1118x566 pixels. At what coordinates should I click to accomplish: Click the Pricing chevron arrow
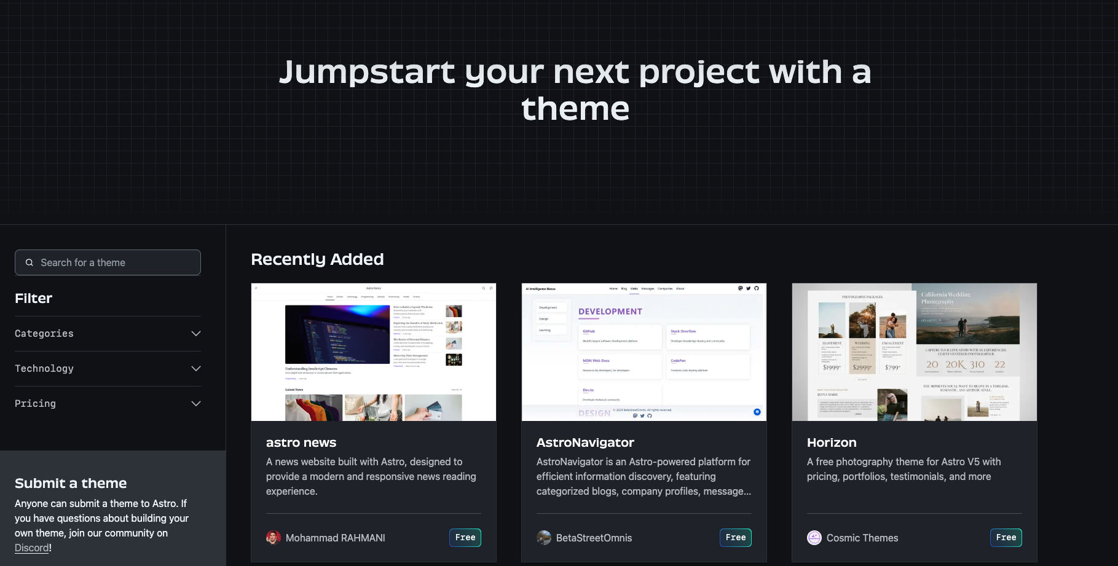(196, 404)
